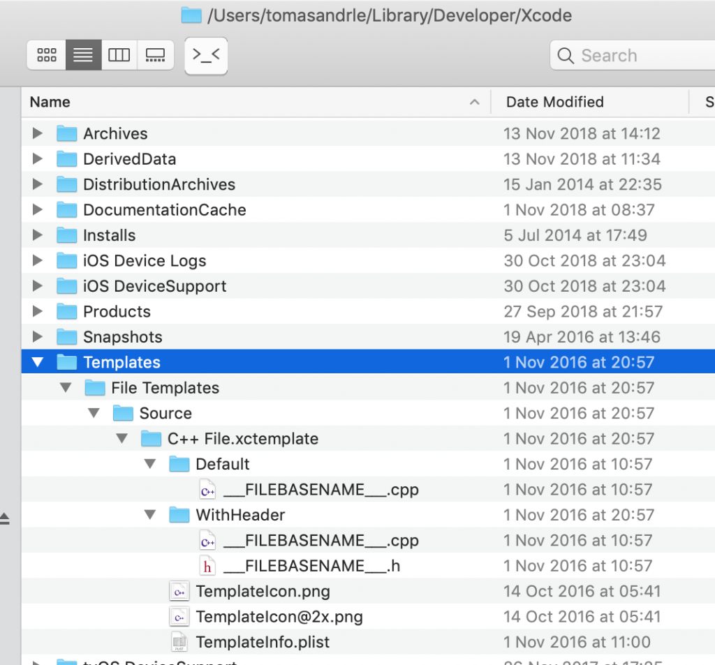Collapse the C++ File.xctemplate folder
This screenshot has width=715, height=665.
pyautogui.click(x=121, y=438)
